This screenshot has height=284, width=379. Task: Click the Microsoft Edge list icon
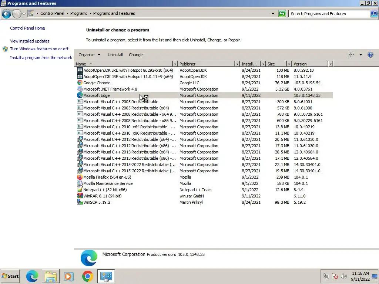tap(80, 95)
